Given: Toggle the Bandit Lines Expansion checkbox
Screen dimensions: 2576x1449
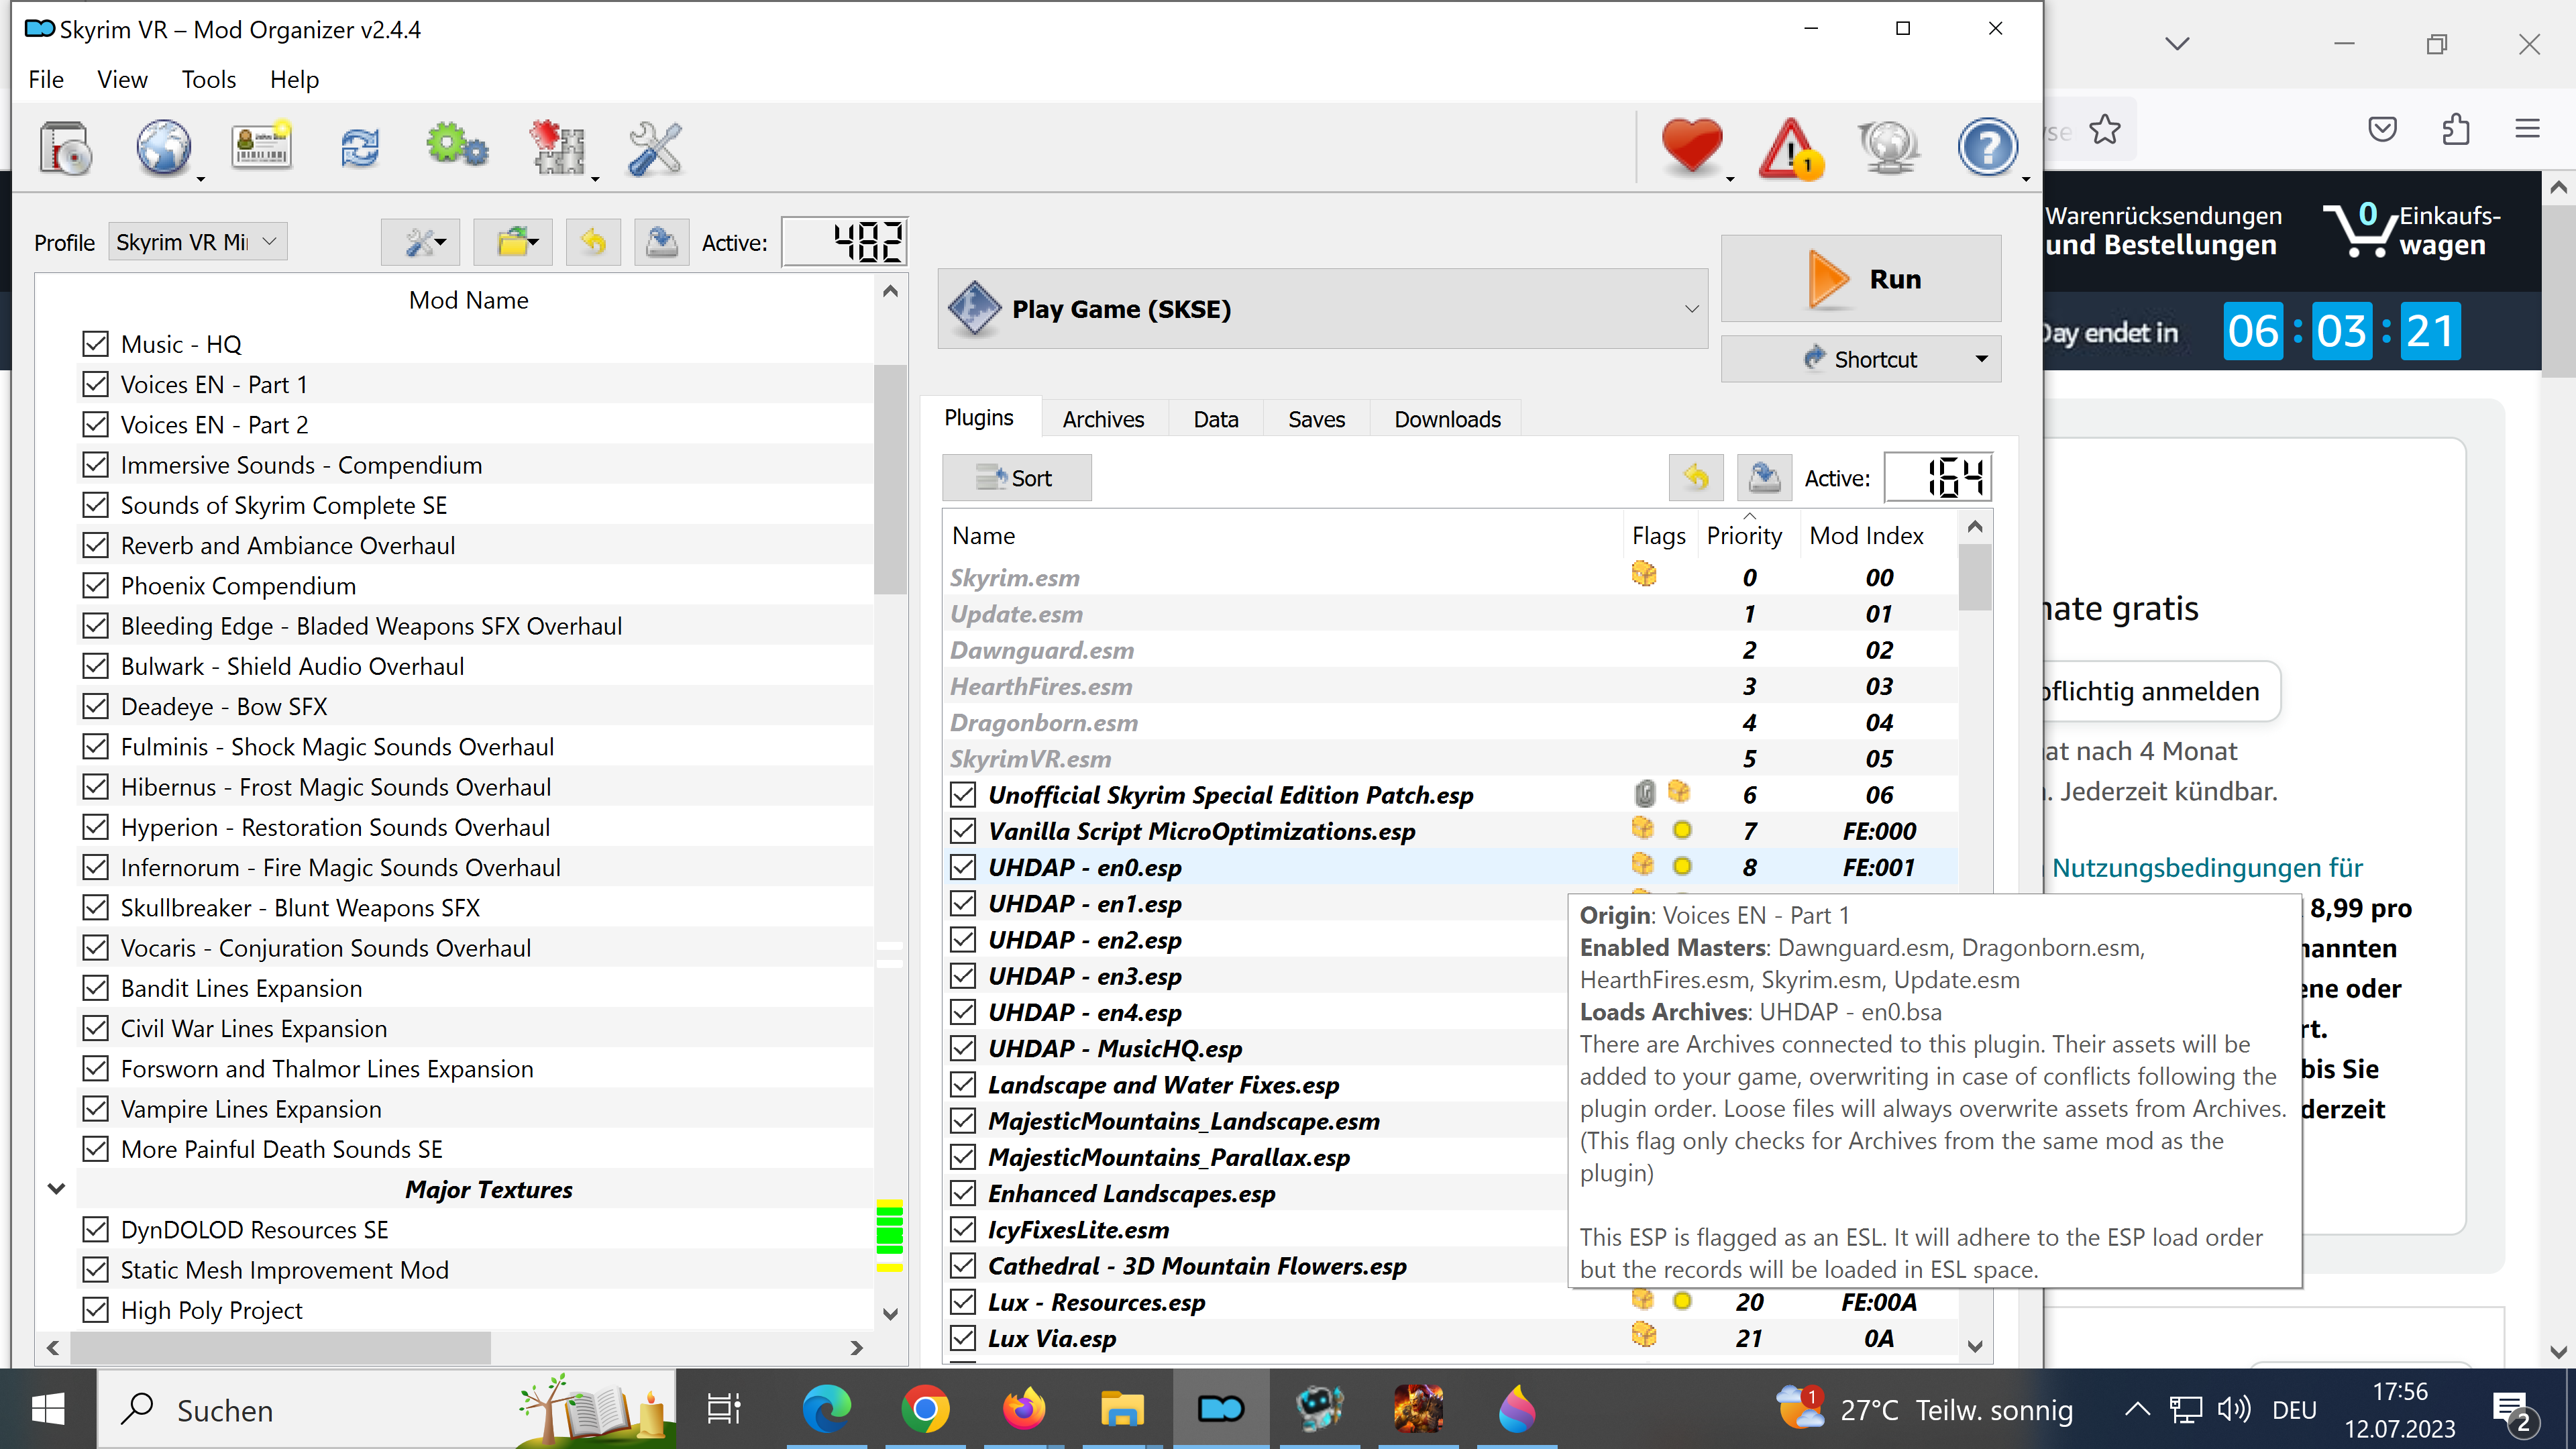Looking at the screenshot, I should click(x=95, y=988).
